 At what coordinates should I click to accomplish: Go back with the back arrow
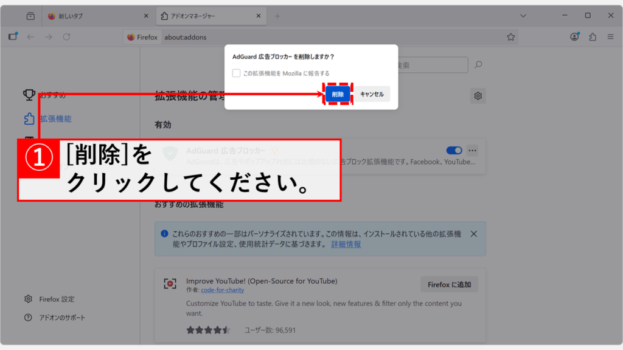[x=30, y=37]
